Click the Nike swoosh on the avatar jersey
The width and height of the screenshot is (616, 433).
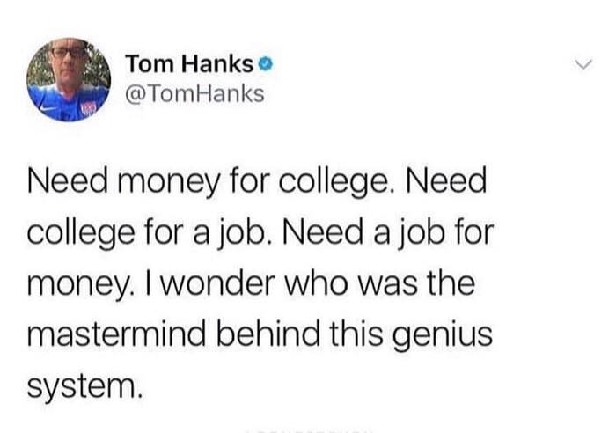(48, 106)
